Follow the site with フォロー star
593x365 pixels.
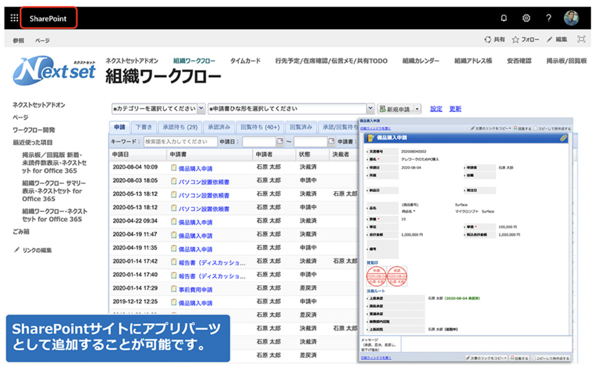coord(516,40)
